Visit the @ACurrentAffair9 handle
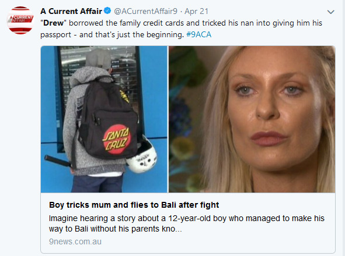345x256 pixels. click(x=146, y=11)
